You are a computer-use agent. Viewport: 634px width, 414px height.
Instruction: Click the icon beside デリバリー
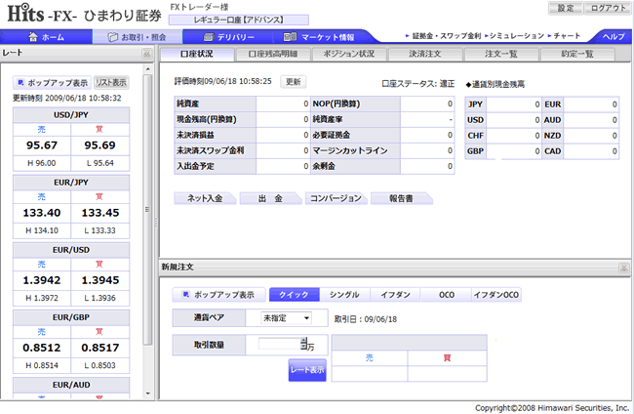(208, 37)
